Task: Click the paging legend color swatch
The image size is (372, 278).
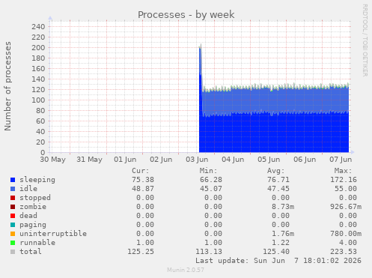Action: pyautogui.click(x=13, y=225)
